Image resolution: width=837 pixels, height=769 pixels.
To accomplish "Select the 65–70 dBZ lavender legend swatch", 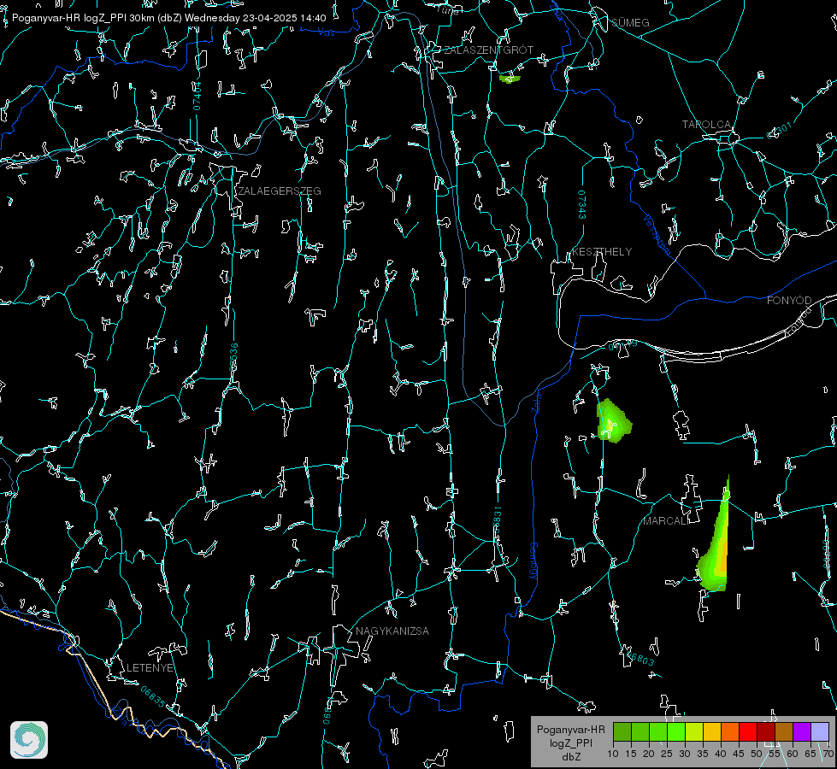I will click(820, 731).
